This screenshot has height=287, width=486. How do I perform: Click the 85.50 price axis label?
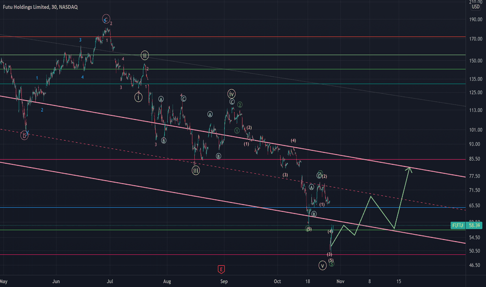[476, 159]
